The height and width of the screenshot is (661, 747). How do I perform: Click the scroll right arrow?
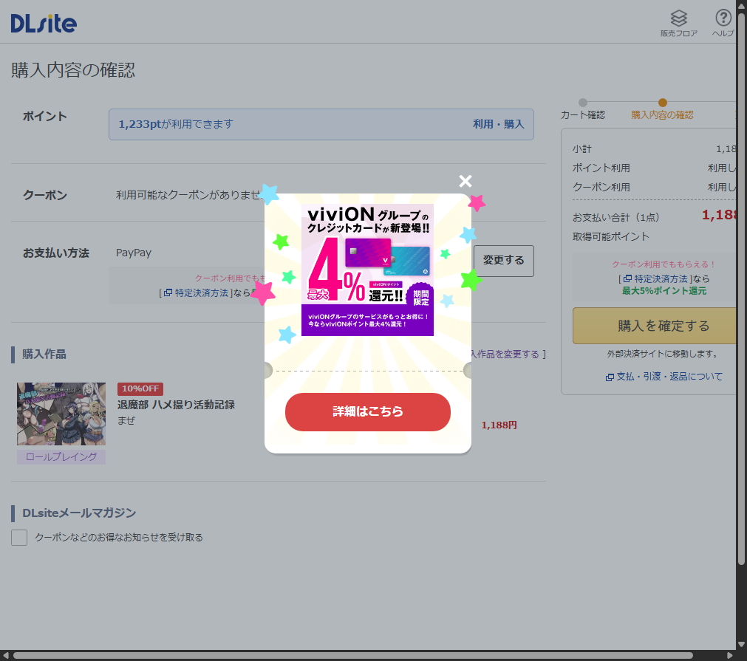tap(729, 656)
